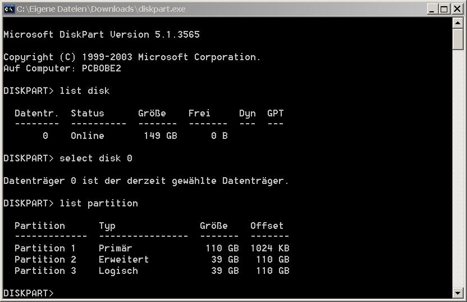Click the final DISKPART> prompt line

click(29, 294)
